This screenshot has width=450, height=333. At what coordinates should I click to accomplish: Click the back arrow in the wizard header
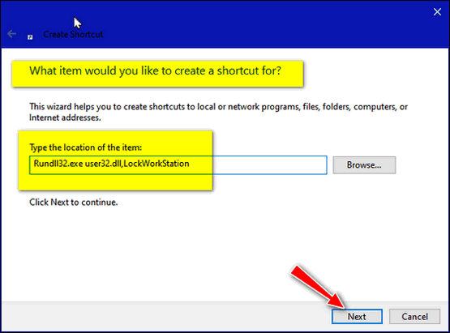[x=12, y=34]
